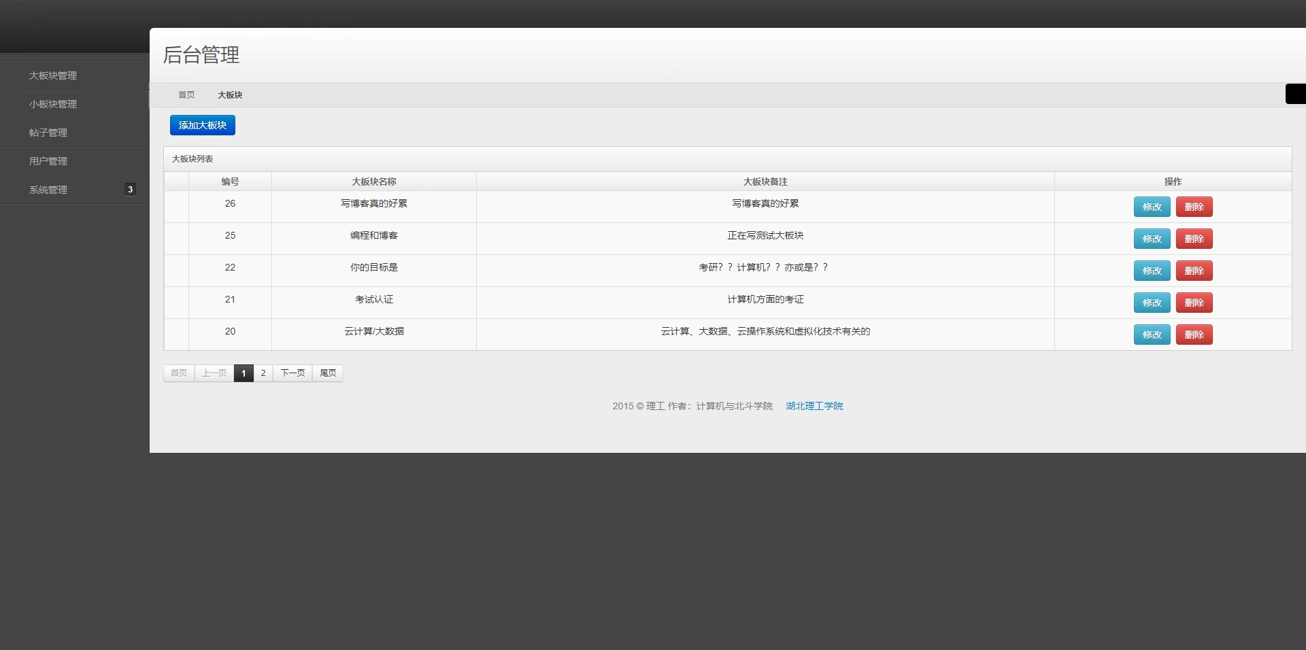
Task: Open 帖子管理 in the sidebar
Action: tap(74, 133)
